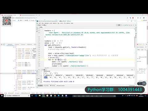Switch to Run tool window tab at bottom

(x=40, y=86)
